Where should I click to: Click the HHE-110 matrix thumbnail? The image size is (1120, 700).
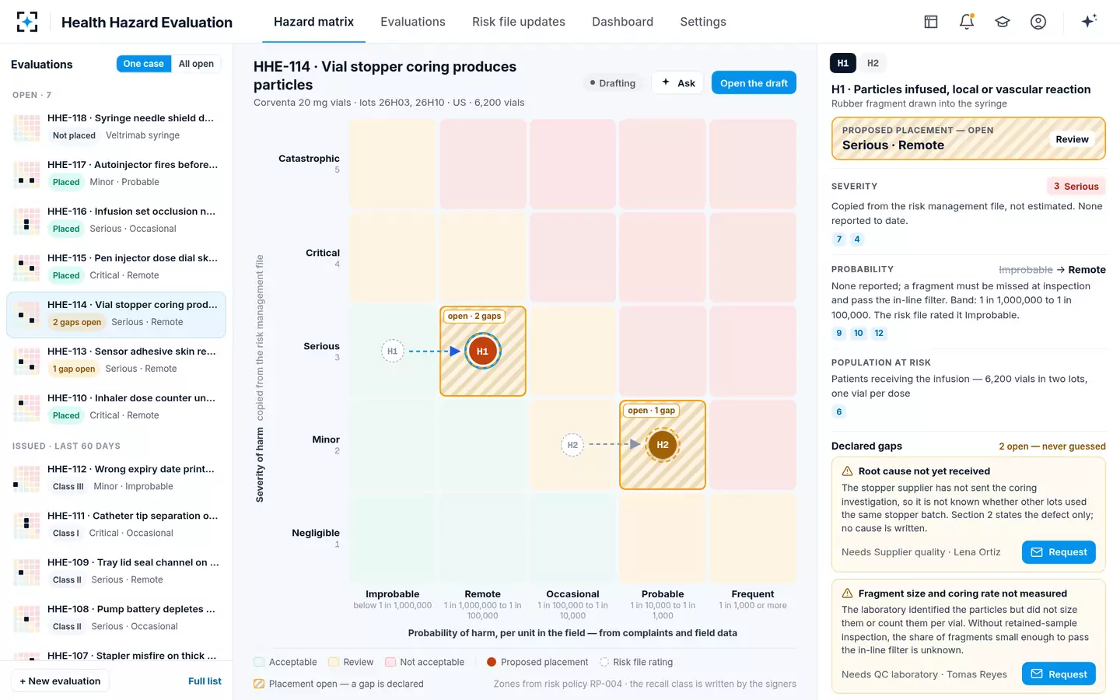26,408
